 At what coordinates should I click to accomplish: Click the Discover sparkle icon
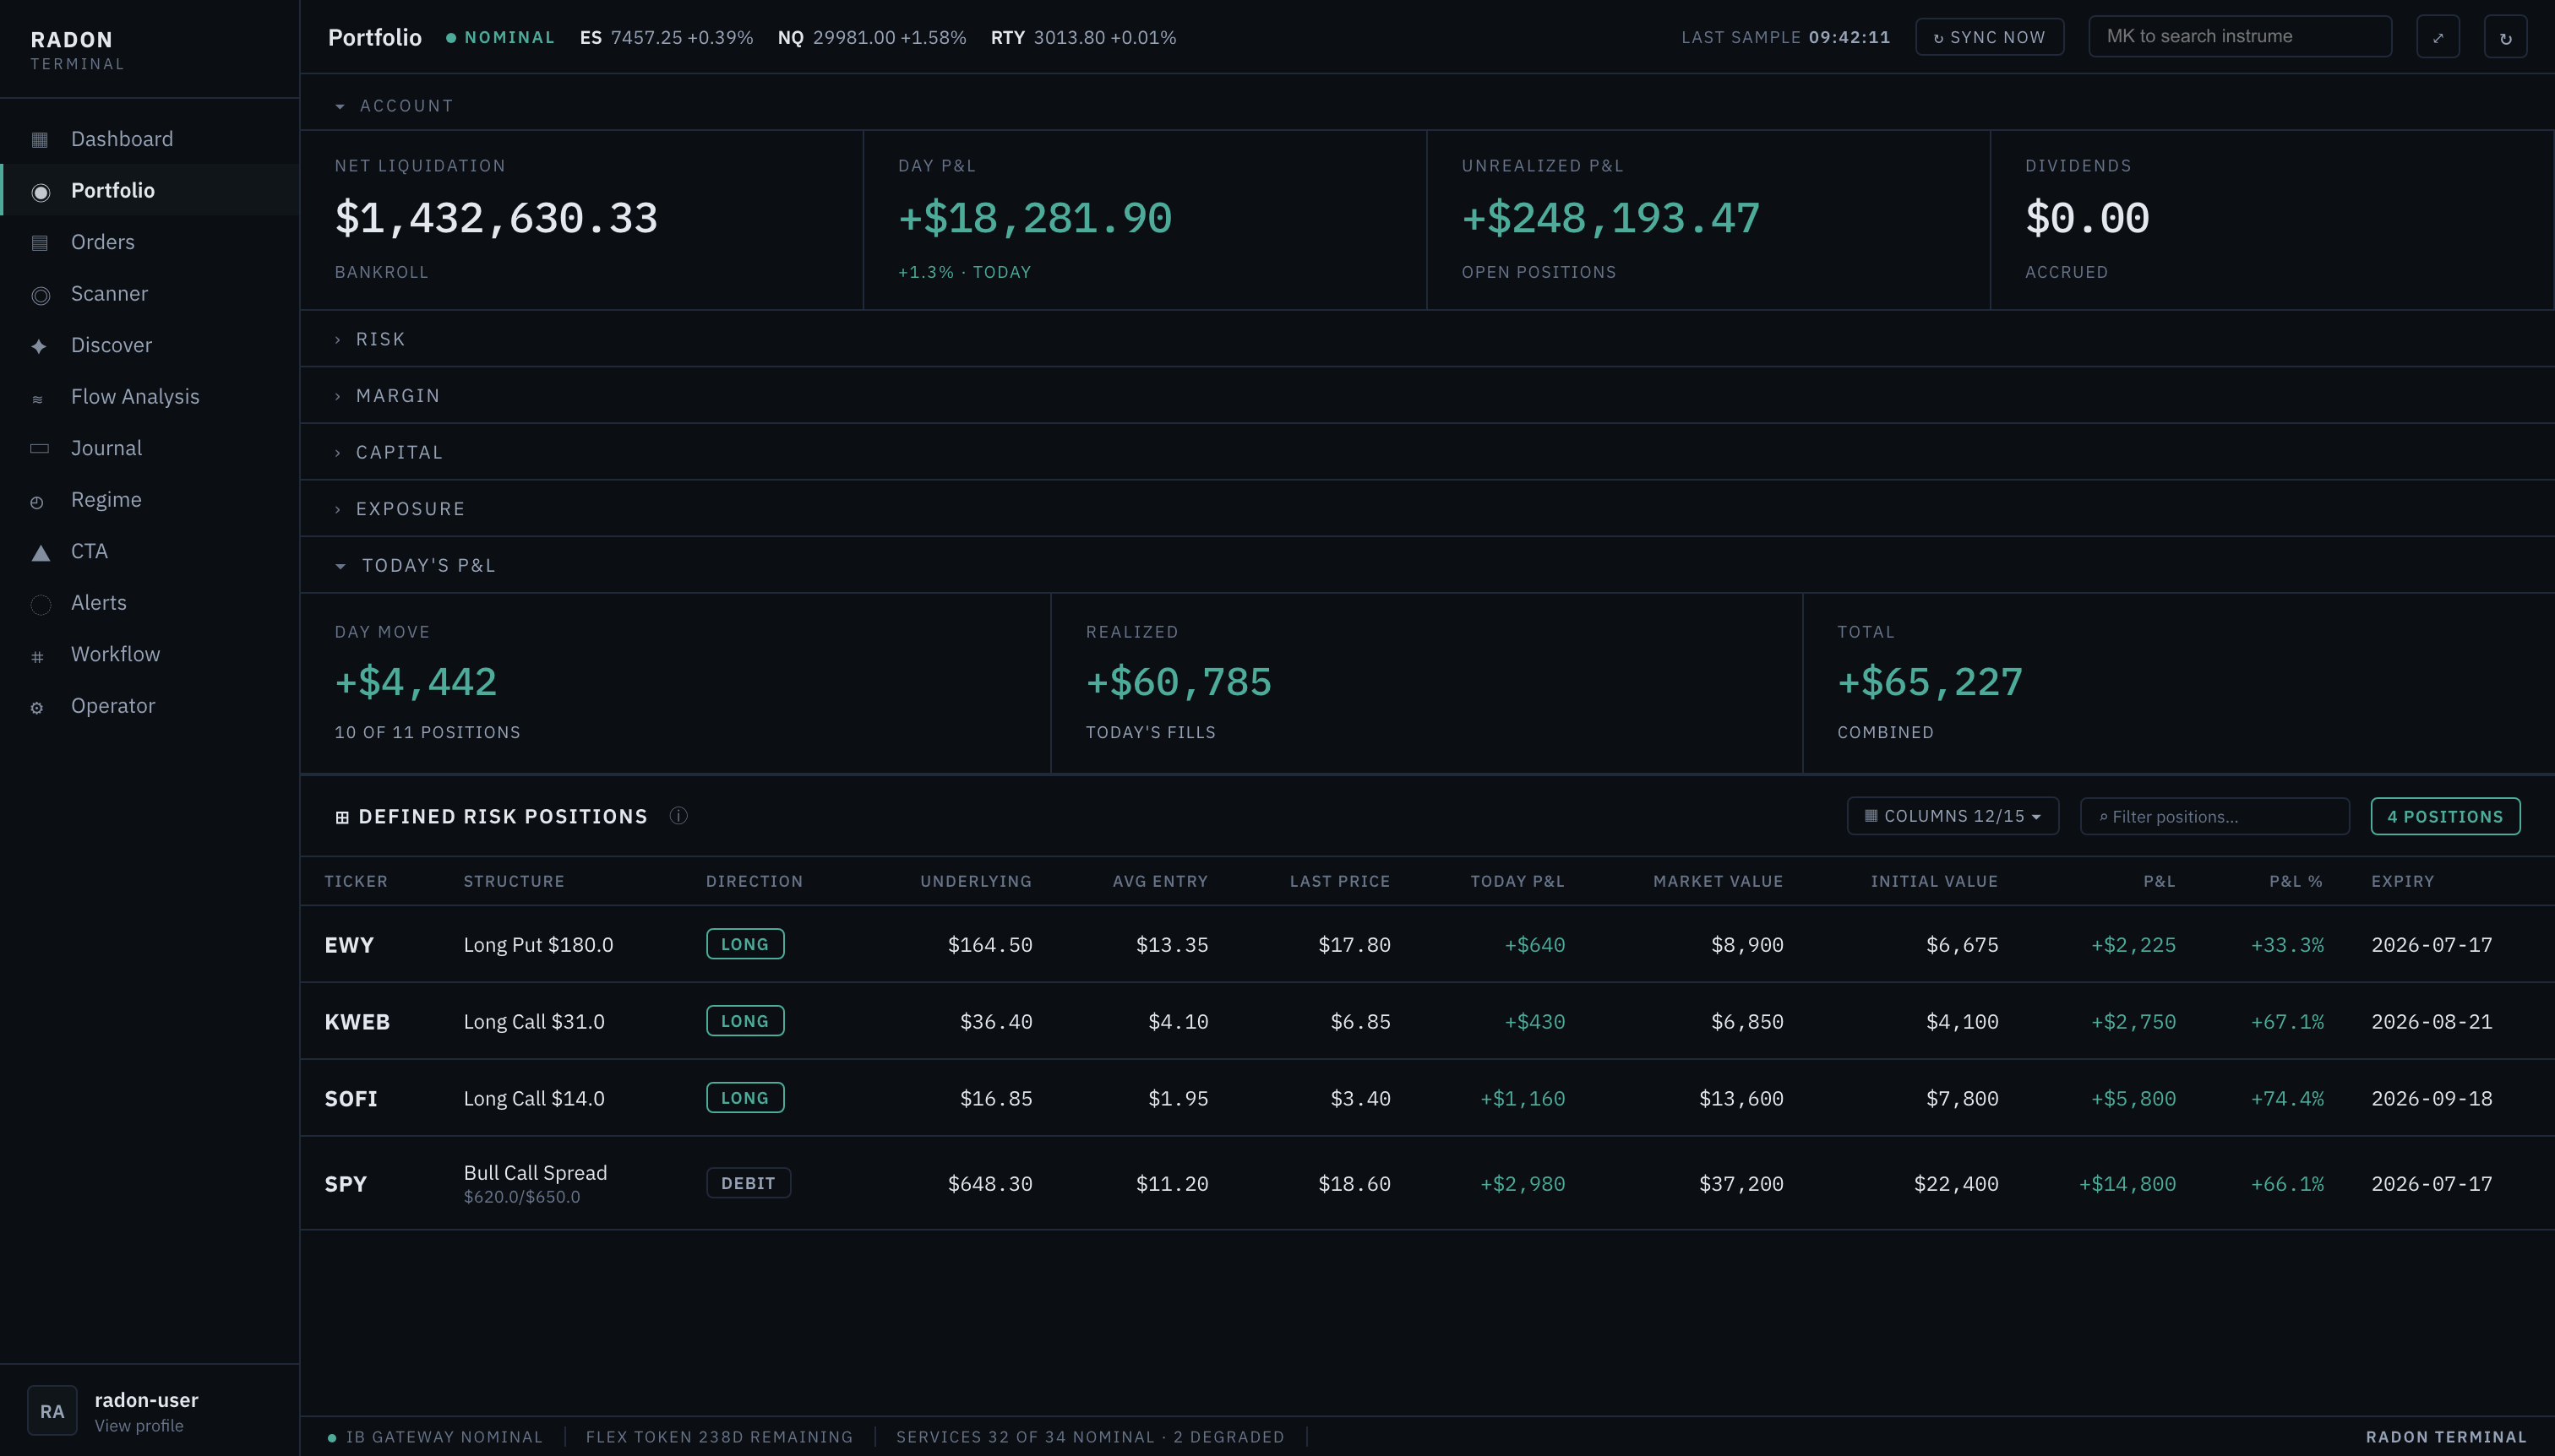(38, 346)
